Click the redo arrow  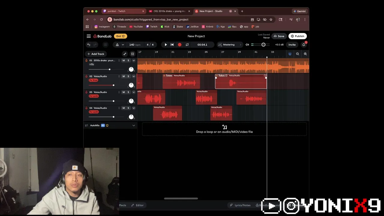click(95, 45)
